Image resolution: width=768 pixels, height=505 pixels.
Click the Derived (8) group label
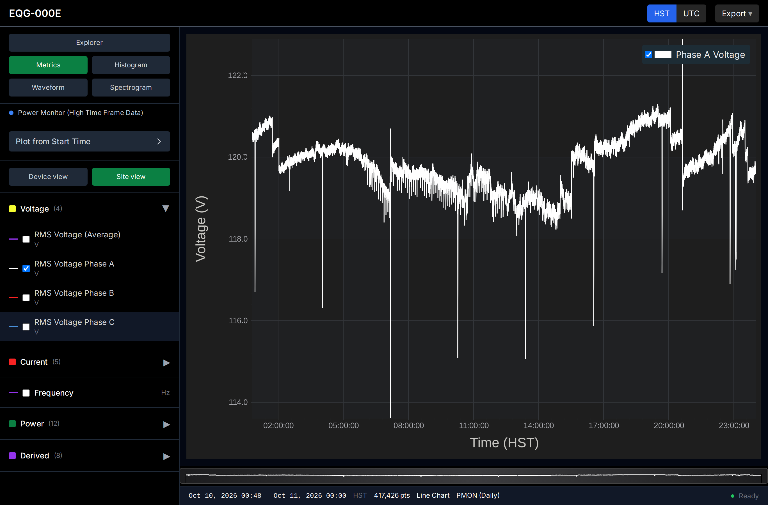tap(41, 455)
